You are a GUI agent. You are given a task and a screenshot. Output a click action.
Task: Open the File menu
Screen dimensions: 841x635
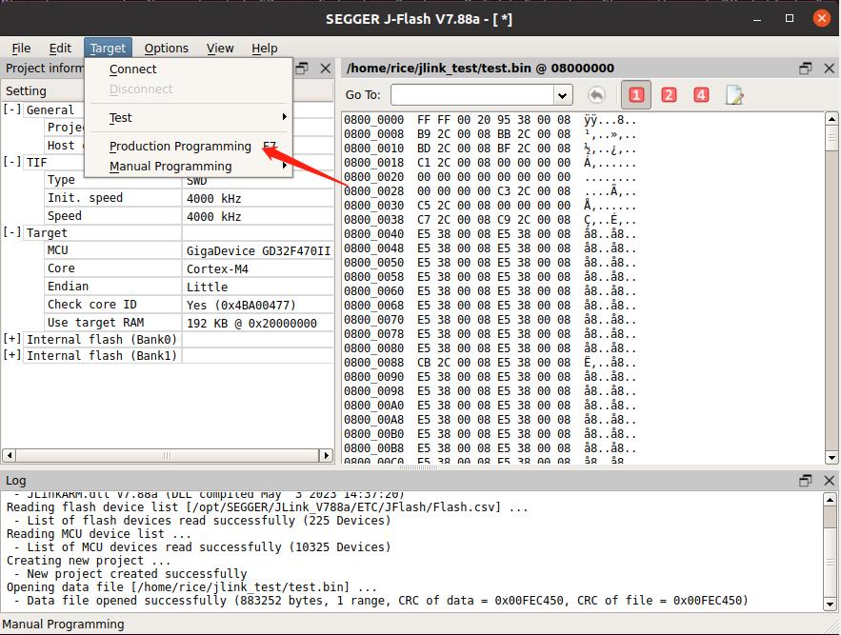[22, 49]
